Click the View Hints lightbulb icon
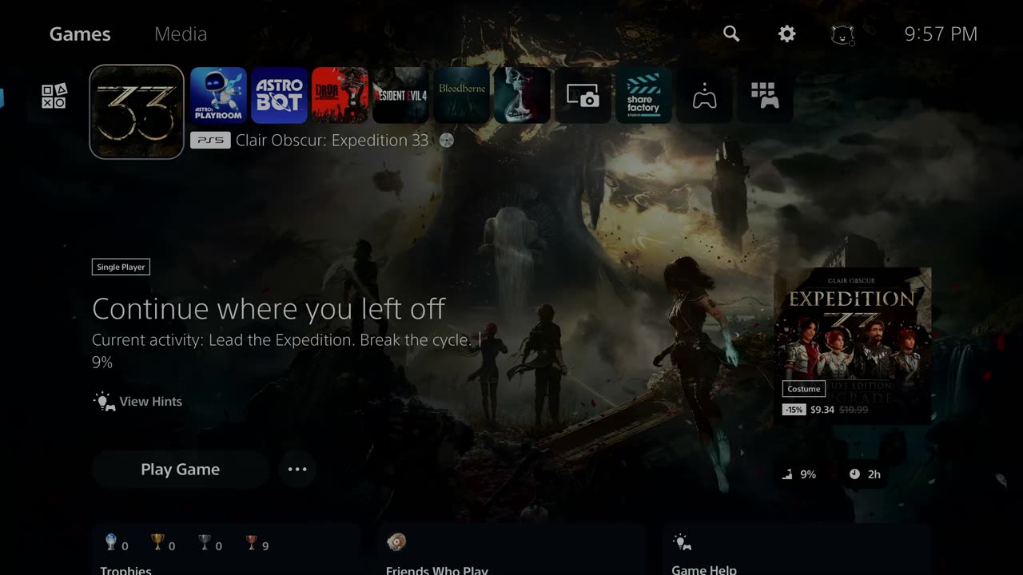Image resolution: width=1023 pixels, height=575 pixels. pyautogui.click(x=105, y=402)
